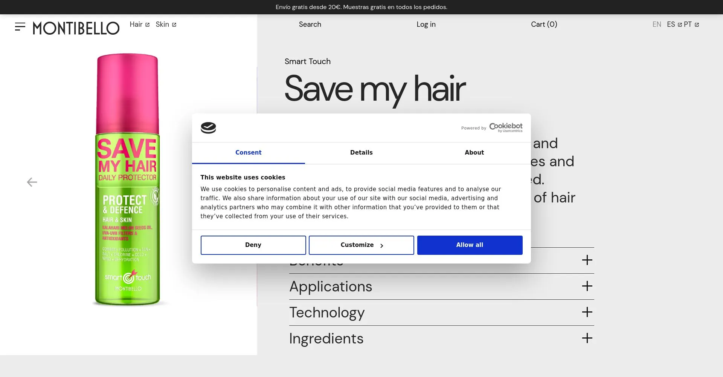The image size is (723, 377).
Task: Click the Smart Touch label
Action: (x=307, y=61)
